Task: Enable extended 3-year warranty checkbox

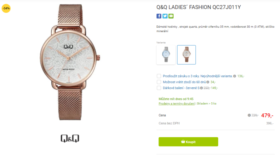Action: coord(159,76)
